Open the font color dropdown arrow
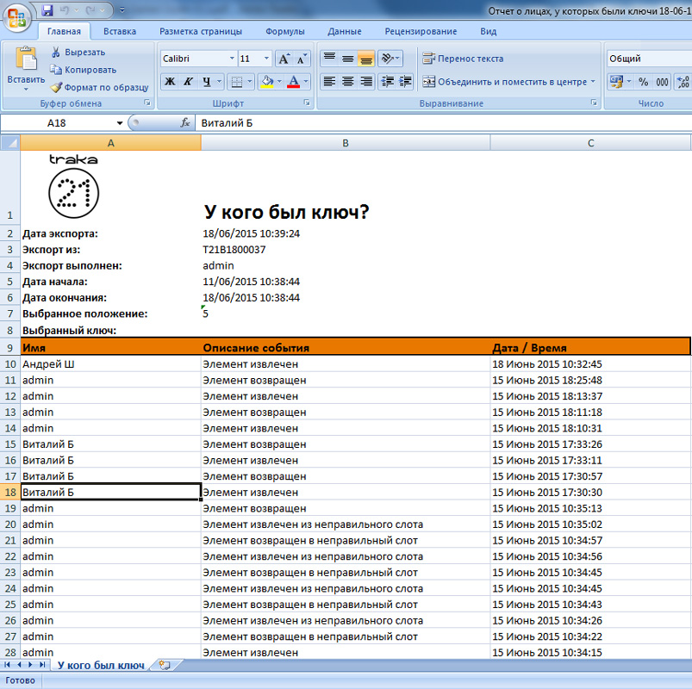This screenshot has height=689, width=692. click(x=306, y=82)
